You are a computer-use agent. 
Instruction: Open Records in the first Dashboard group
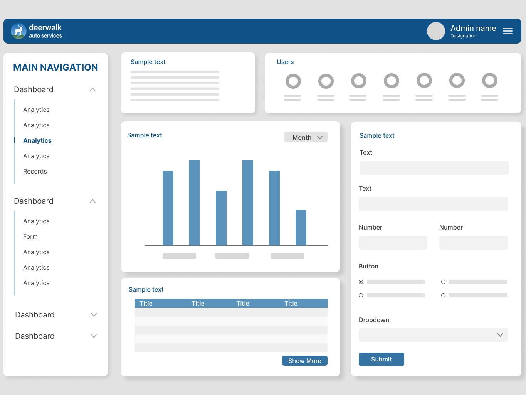pyautogui.click(x=35, y=171)
